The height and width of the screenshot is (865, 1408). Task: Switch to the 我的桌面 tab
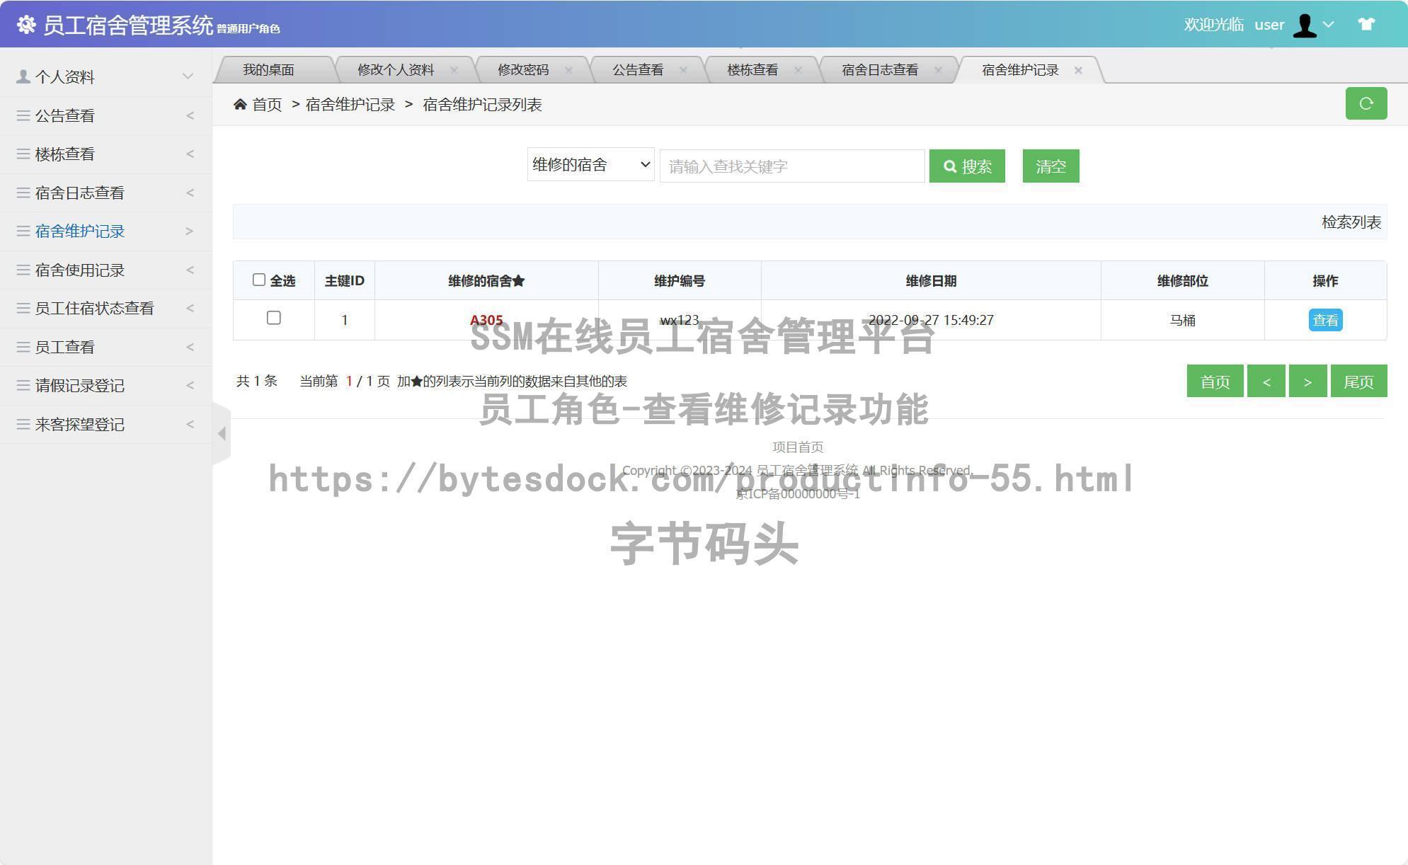pyautogui.click(x=268, y=69)
